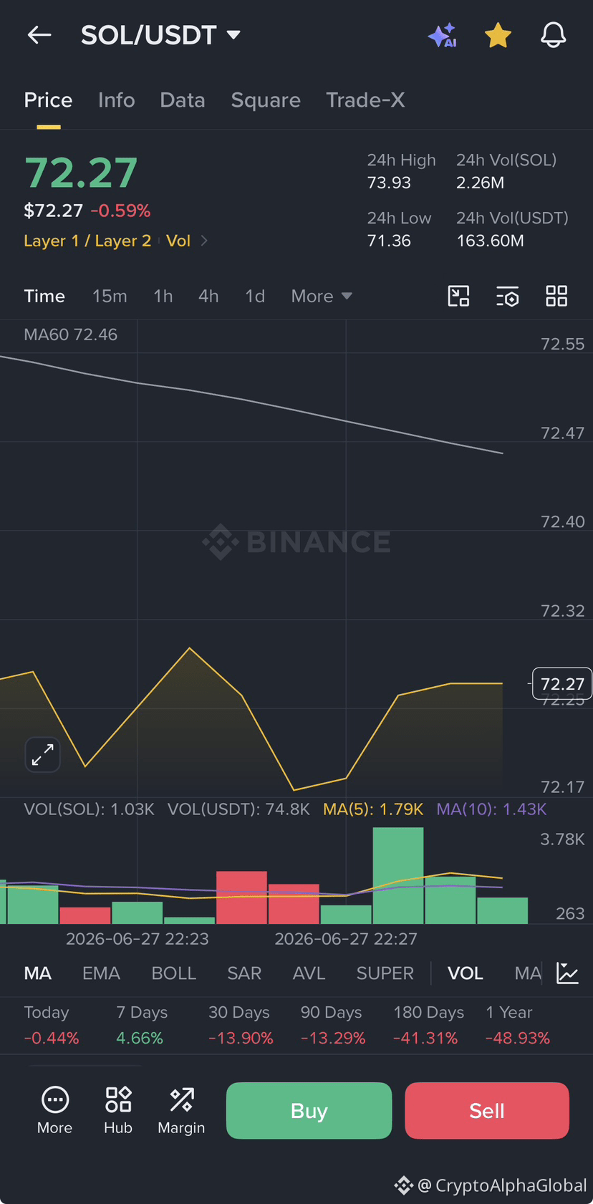Tap the 2026-06-27 22:27 time label
This screenshot has height=1204, width=593.
point(346,938)
